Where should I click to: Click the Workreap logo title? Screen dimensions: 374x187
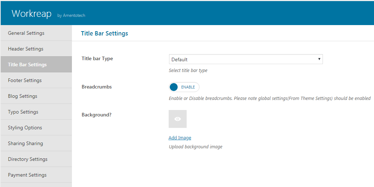pyautogui.click(x=32, y=14)
